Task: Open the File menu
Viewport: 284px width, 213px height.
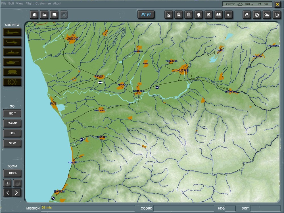Action: click(x=4, y=3)
